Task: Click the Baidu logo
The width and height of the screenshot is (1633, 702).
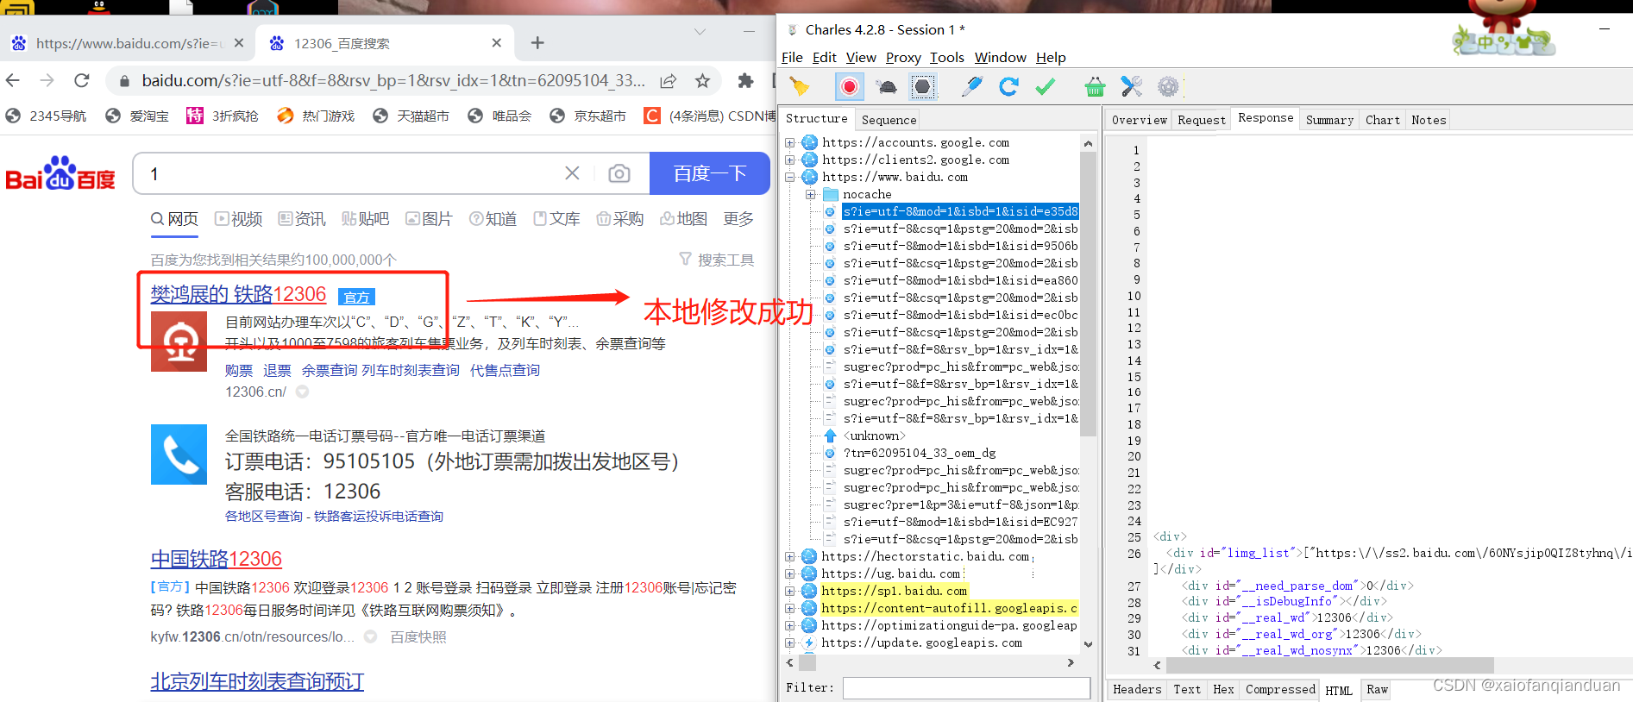Action: [x=60, y=173]
